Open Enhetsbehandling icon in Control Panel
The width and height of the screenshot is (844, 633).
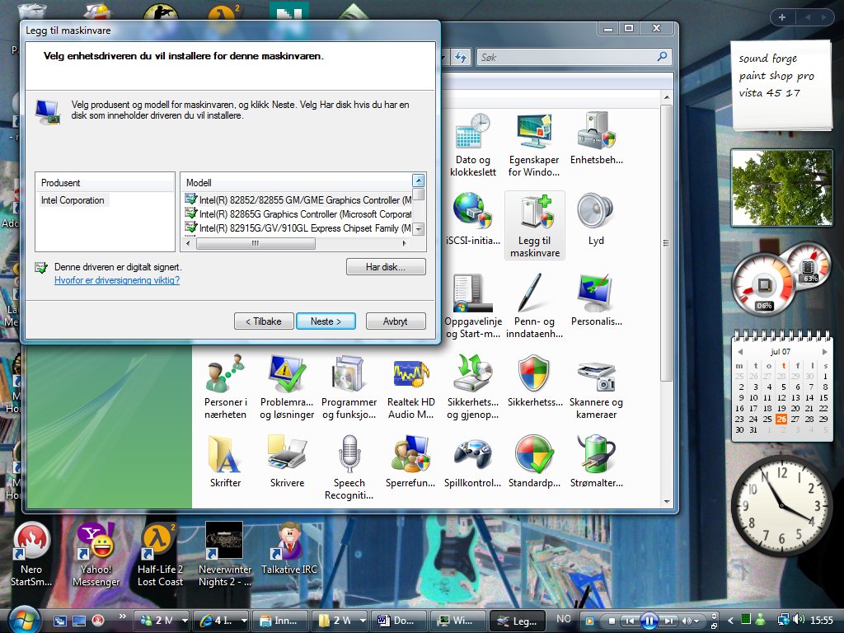[x=597, y=138]
